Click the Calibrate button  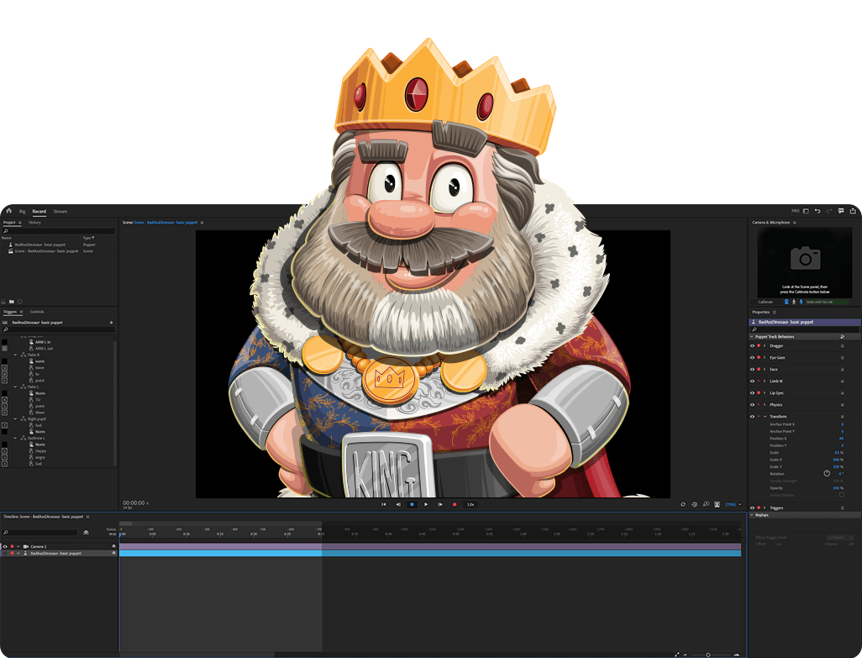pos(765,302)
